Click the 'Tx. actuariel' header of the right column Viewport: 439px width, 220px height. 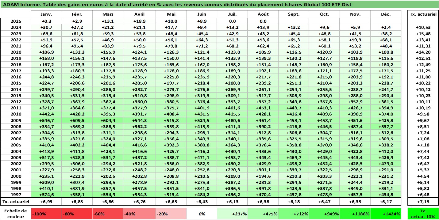click(x=423, y=14)
